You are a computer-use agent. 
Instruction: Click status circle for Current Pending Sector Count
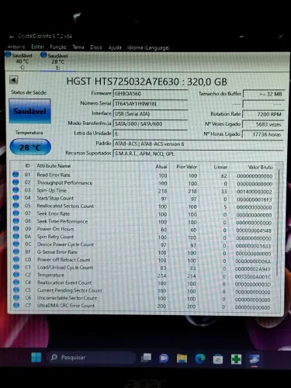click(16, 290)
